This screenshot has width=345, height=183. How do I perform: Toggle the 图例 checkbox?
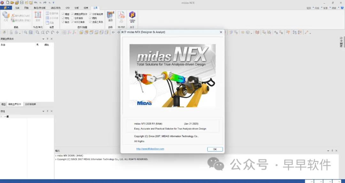click(90, 18)
